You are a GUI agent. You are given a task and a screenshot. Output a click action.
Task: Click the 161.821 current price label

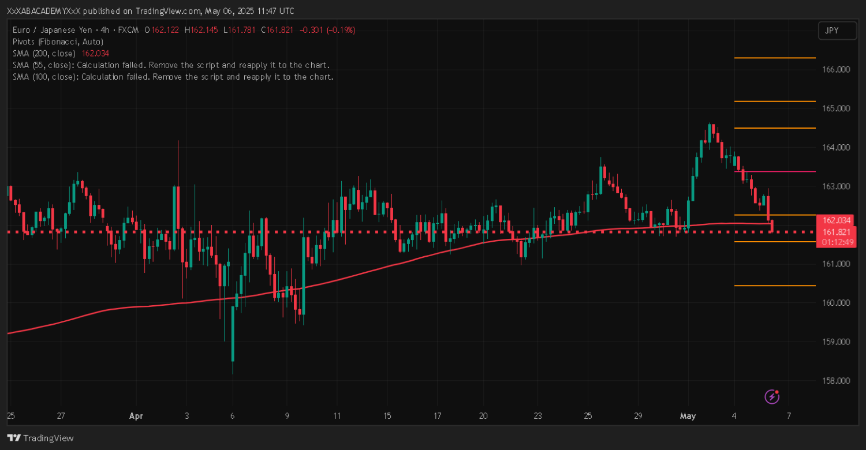click(836, 232)
